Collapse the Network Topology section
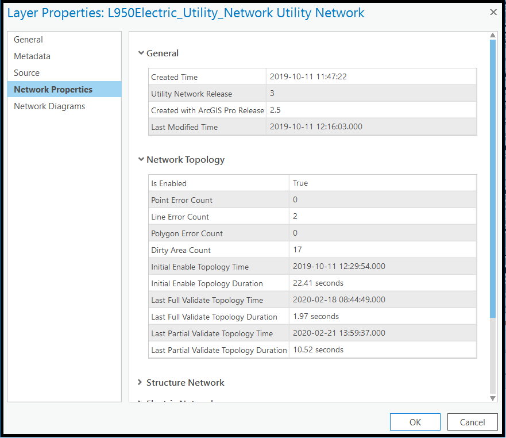506x438 pixels. [141, 159]
